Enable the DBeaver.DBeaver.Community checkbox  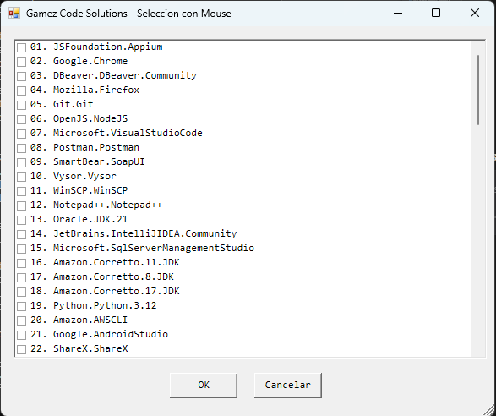[x=21, y=76]
